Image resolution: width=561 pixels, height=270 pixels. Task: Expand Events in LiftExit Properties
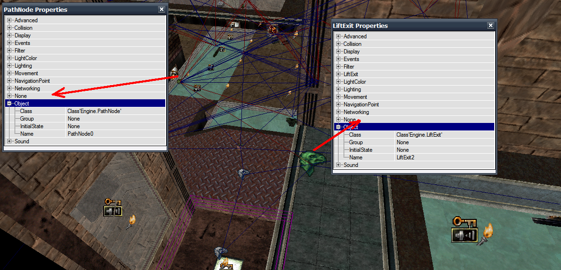tap(338, 59)
